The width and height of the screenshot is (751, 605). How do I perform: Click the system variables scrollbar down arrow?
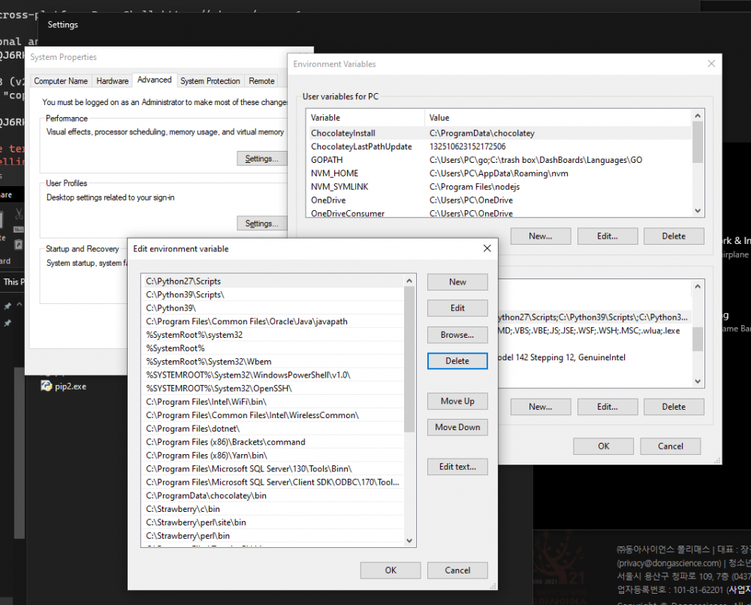tap(698, 381)
